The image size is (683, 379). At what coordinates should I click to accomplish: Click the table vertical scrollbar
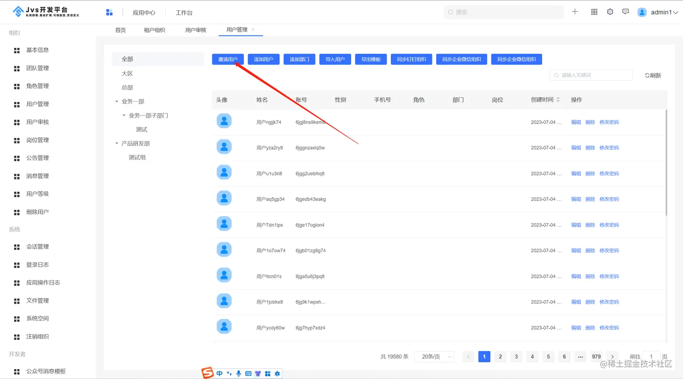(x=666, y=162)
